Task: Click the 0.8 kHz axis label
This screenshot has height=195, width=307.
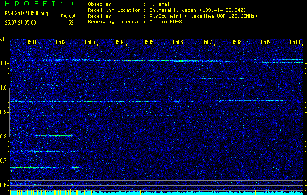Action: [4, 136]
